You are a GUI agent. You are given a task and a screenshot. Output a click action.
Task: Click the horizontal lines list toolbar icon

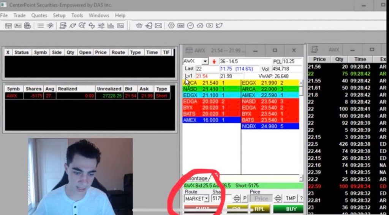click(40, 26)
